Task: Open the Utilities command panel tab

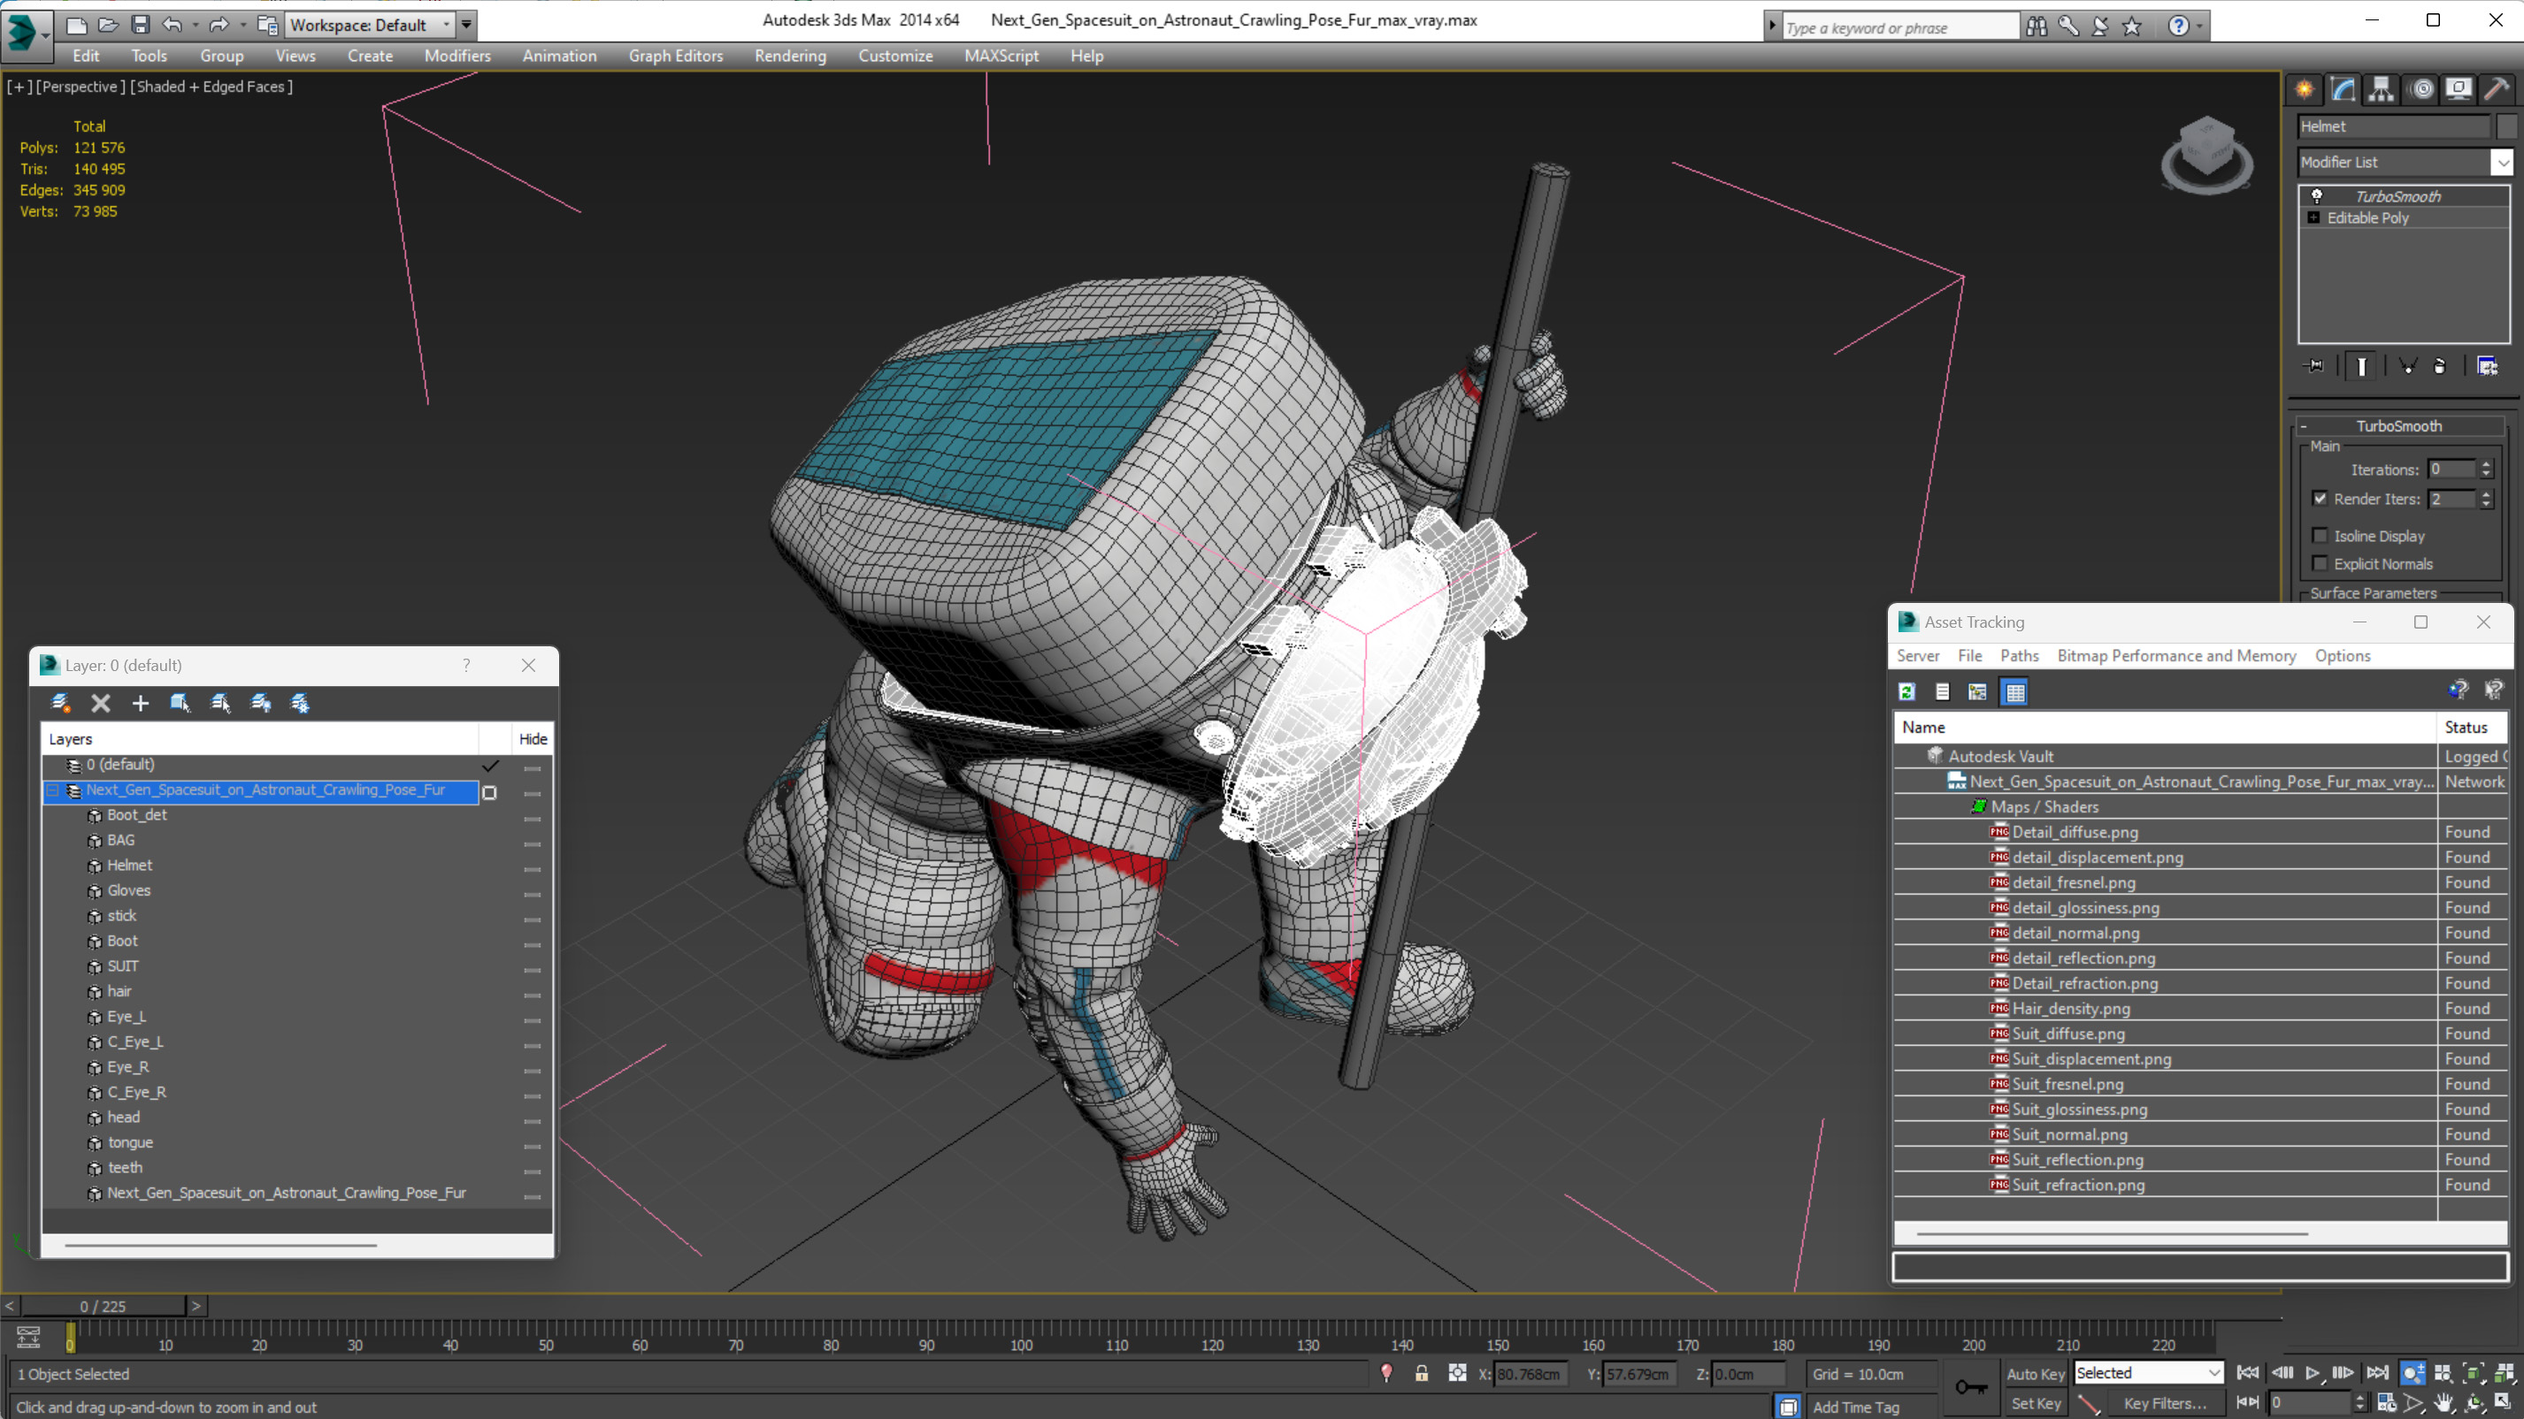Action: 2497,89
